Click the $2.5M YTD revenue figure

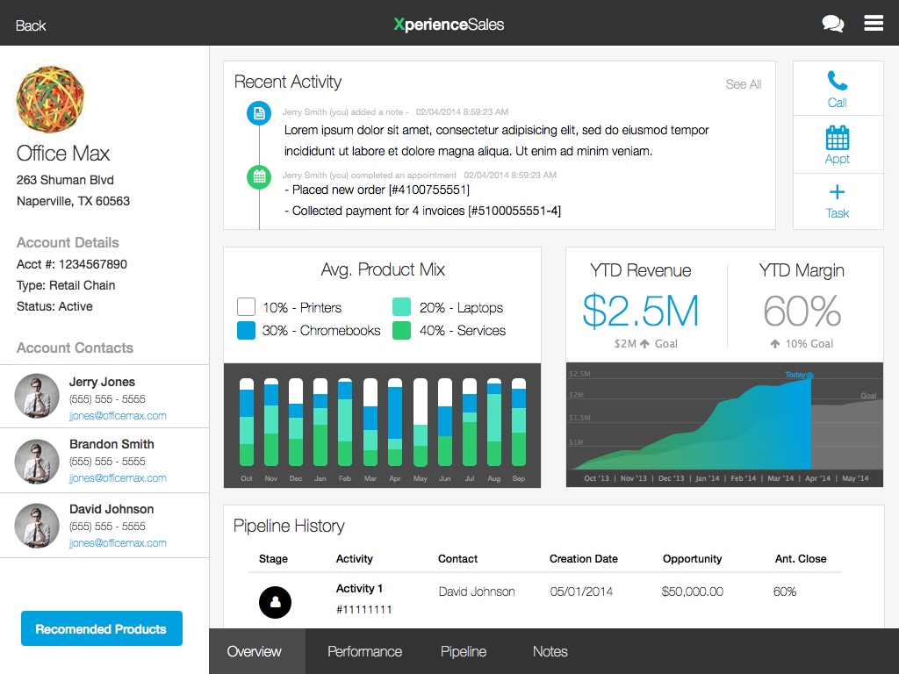[x=640, y=312]
